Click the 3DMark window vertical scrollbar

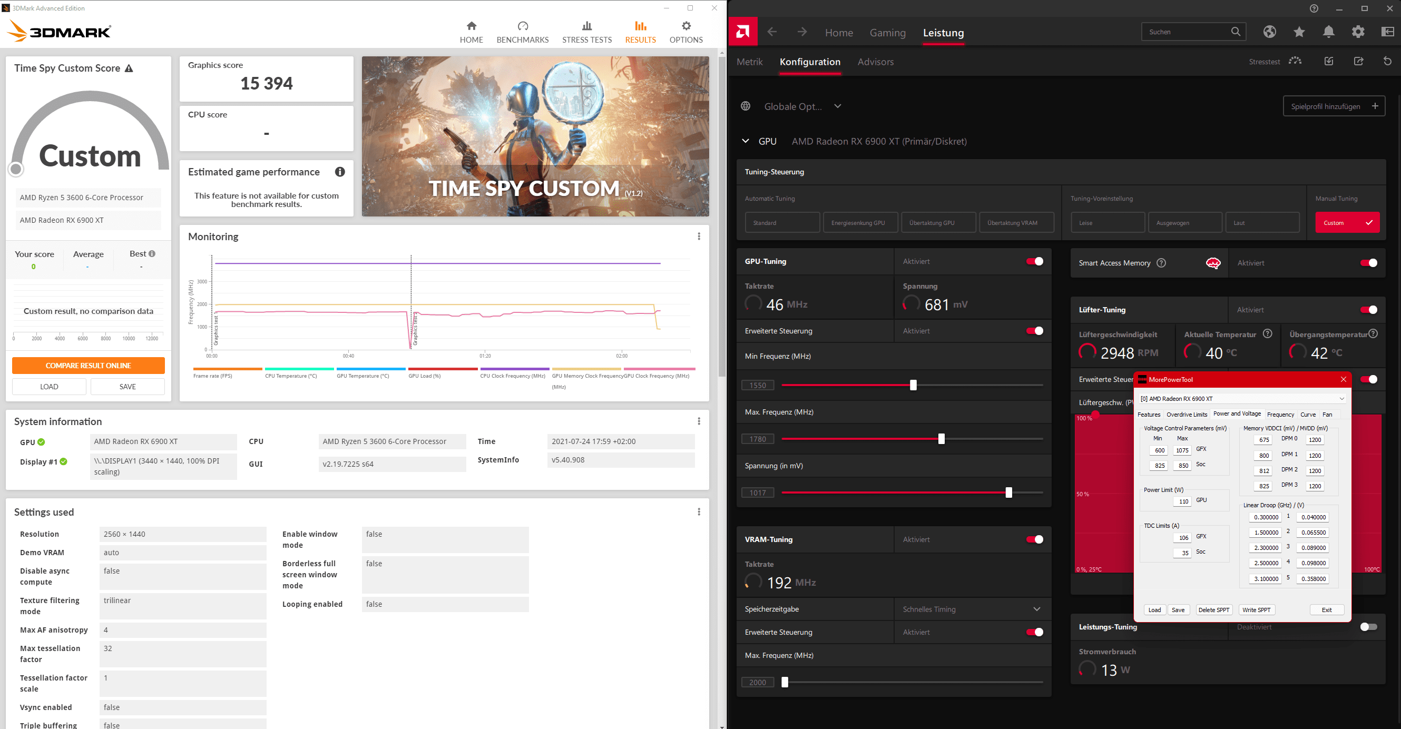pos(722,218)
